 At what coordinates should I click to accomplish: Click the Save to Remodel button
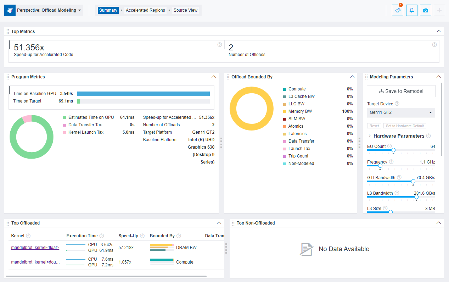coord(401,91)
